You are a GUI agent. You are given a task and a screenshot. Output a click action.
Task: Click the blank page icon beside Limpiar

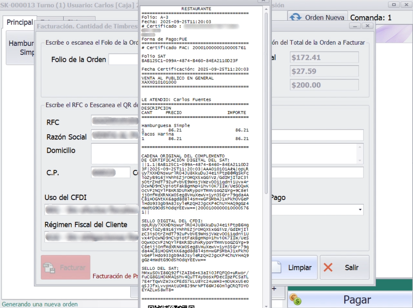(278, 268)
